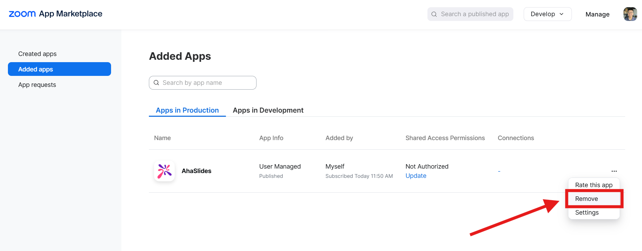Viewport: 642px width, 251px height.
Task: Click the Zoom logo in header
Action: pyautogui.click(x=22, y=14)
